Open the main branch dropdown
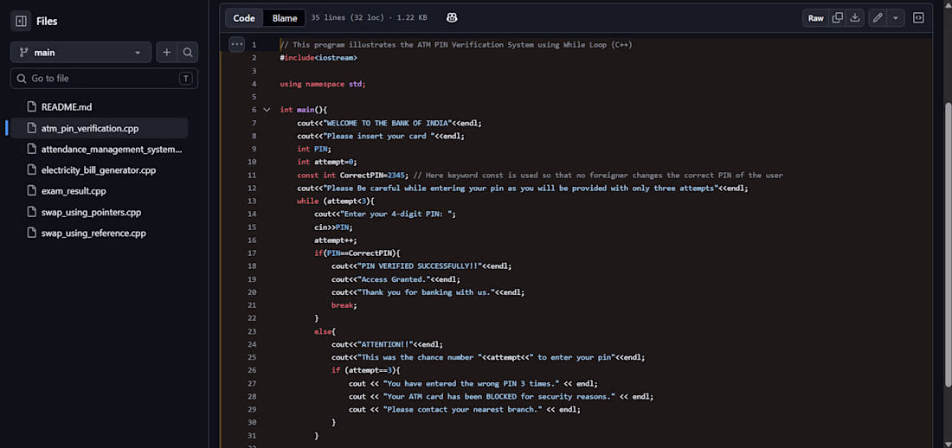This screenshot has width=952, height=448. [80, 53]
